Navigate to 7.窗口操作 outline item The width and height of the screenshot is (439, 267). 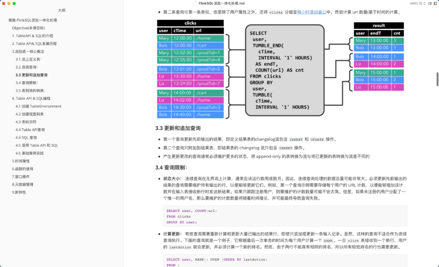pos(21,177)
